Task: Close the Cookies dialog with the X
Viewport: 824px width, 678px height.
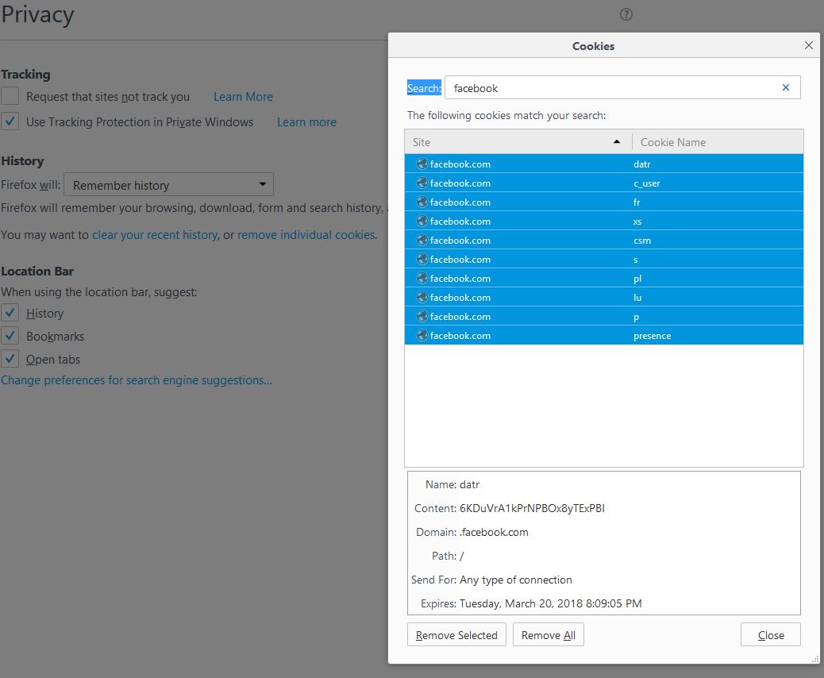Action: click(809, 45)
